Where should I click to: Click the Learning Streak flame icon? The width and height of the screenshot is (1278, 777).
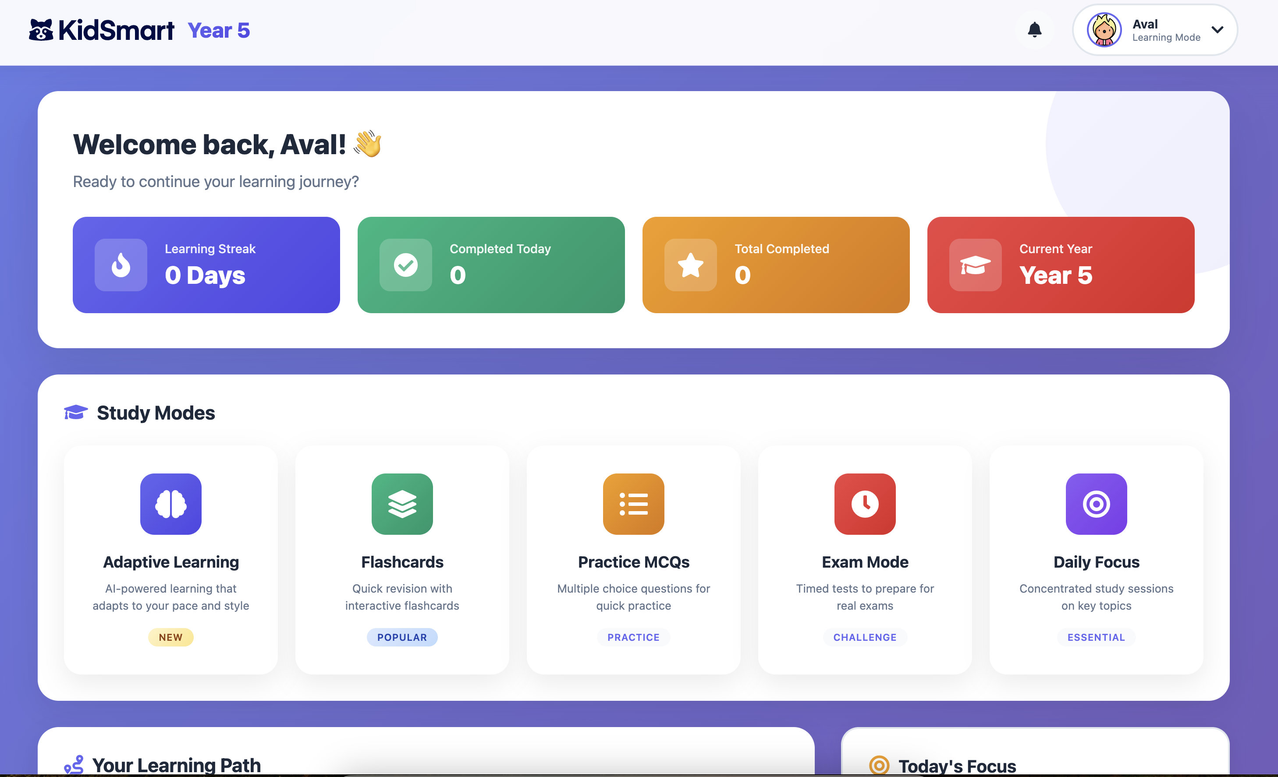pos(121,265)
